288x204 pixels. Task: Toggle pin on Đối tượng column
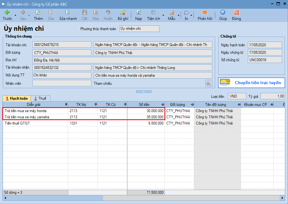point(192,105)
